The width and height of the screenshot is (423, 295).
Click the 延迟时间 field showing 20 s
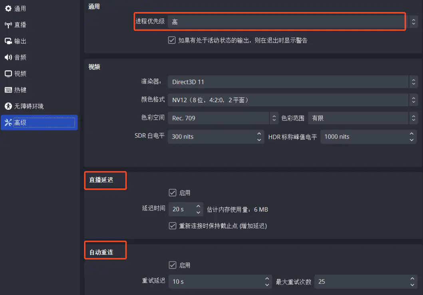coord(186,209)
